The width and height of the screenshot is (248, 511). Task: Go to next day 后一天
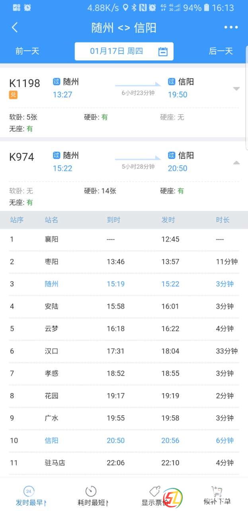pos(221,51)
